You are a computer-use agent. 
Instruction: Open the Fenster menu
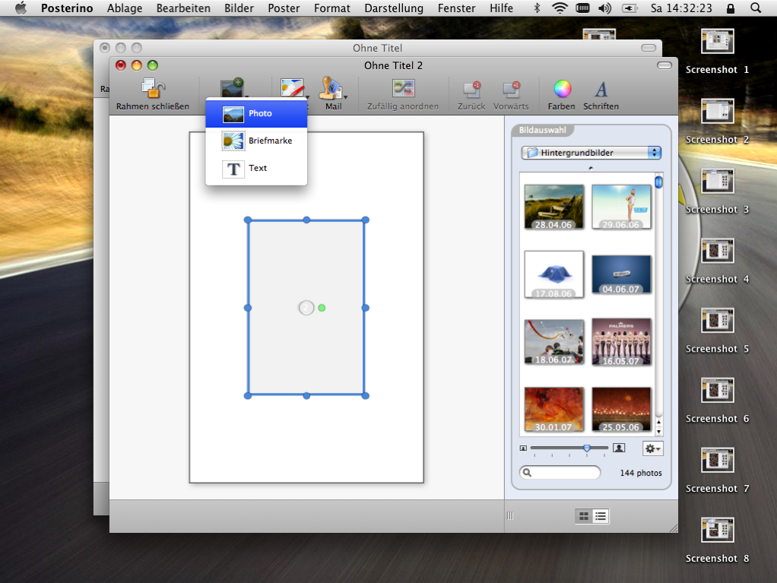tap(456, 8)
